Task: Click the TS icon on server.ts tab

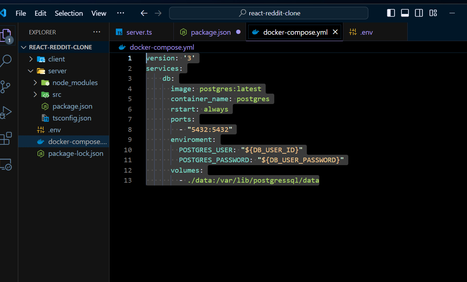Action: (119, 32)
